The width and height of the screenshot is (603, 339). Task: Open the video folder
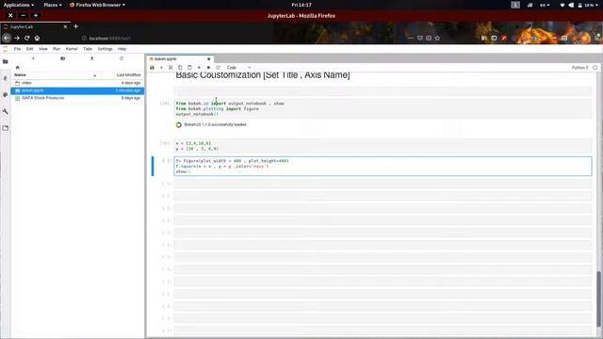tap(77, 83)
